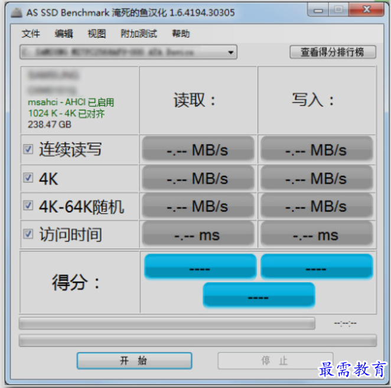
Task: Toggle the 4K test checkbox
Action: tap(28, 178)
